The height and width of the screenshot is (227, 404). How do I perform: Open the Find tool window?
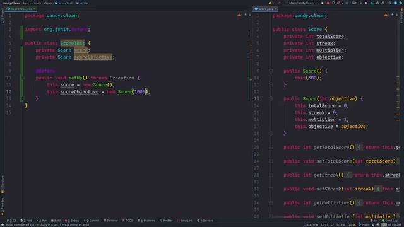point(26,221)
